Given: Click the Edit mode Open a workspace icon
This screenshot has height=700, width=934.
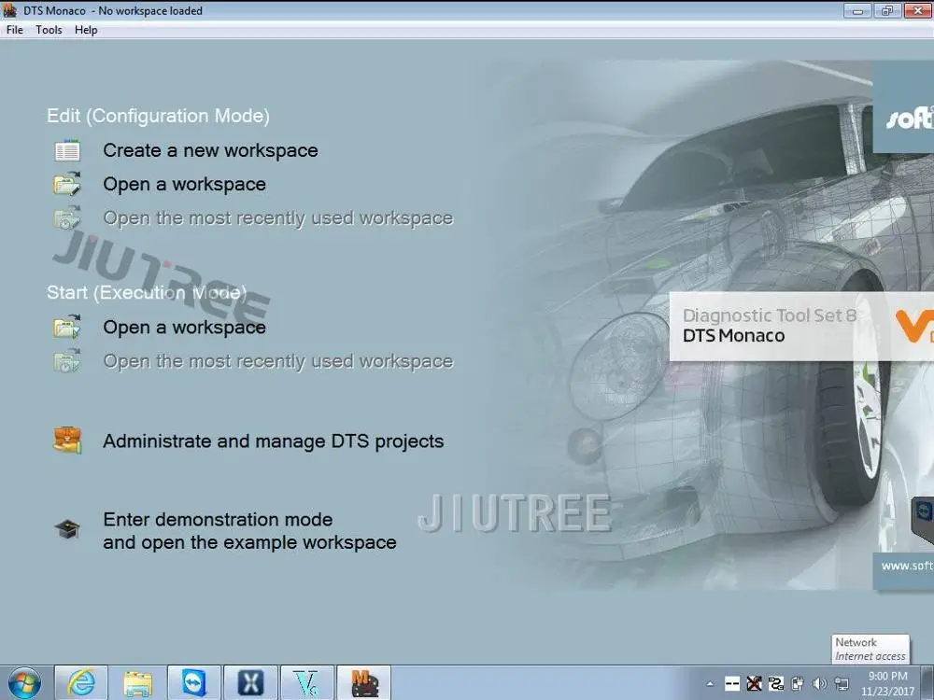Looking at the screenshot, I should coord(67,185).
